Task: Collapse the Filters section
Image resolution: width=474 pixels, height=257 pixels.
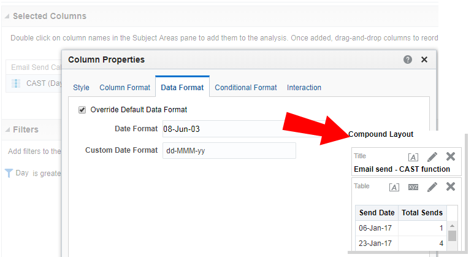Action: tap(7, 129)
